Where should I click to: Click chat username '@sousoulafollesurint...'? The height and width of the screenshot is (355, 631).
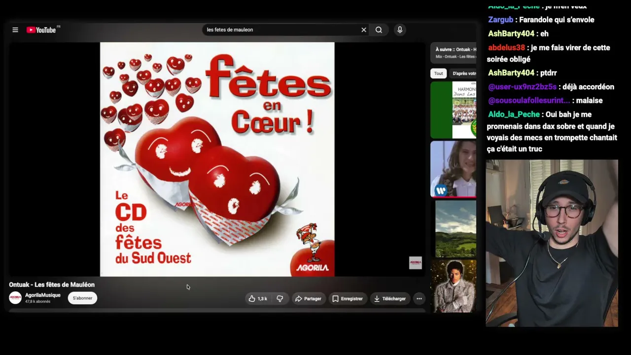[529, 101]
